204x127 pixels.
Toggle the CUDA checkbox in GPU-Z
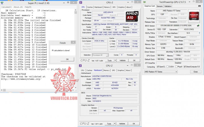167,67
